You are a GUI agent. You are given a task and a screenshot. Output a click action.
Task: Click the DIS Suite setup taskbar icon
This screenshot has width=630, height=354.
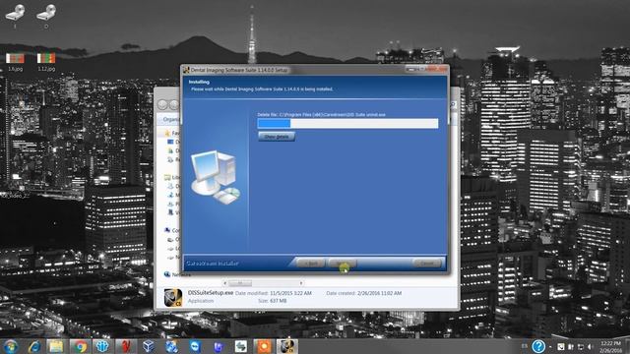pos(286,346)
